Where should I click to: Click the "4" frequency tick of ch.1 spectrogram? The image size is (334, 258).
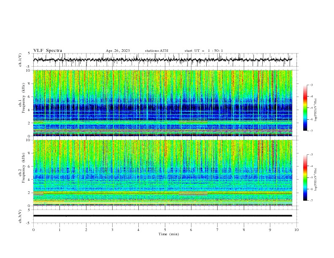[30, 110]
